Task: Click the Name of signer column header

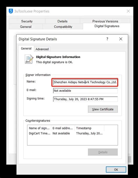Action: pos(39,128)
